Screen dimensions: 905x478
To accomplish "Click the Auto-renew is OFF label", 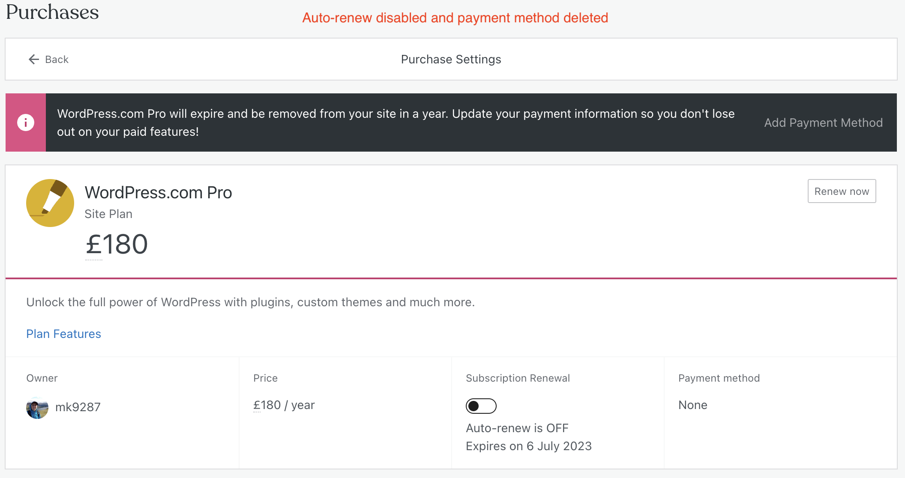I will 517,428.
